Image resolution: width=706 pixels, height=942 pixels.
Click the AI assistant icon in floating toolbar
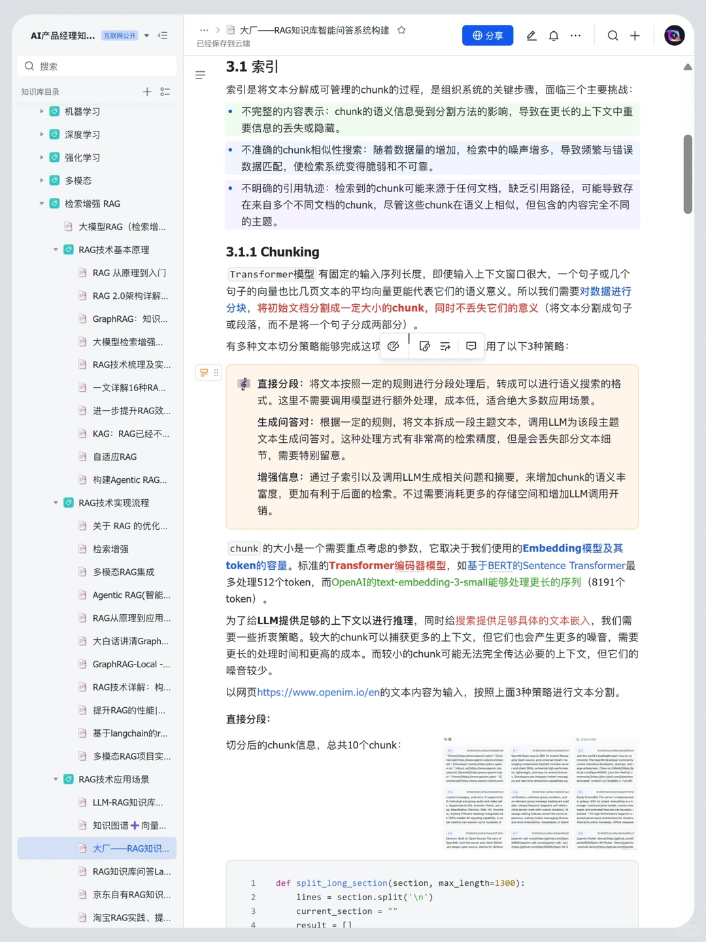pyautogui.click(x=393, y=346)
